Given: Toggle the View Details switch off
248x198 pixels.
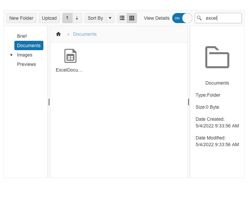Looking at the screenshot, I should click(182, 18).
